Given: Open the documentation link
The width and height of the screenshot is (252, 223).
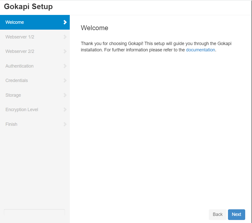Looking at the screenshot, I should coord(200,50).
